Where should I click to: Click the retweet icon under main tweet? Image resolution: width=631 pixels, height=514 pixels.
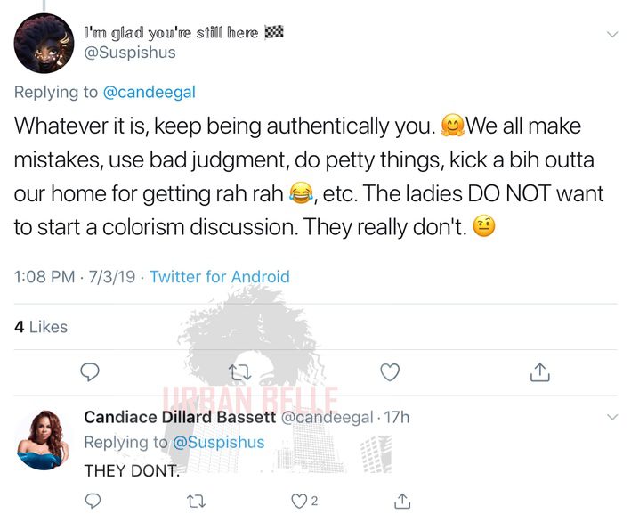239,372
